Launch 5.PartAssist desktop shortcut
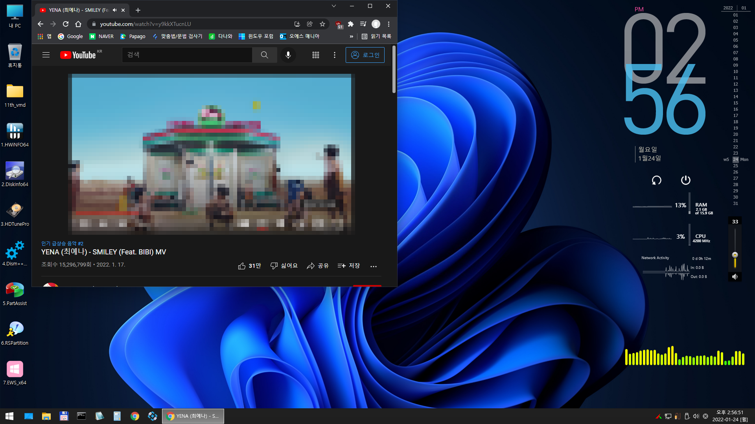This screenshot has height=424, width=755. tap(15, 294)
